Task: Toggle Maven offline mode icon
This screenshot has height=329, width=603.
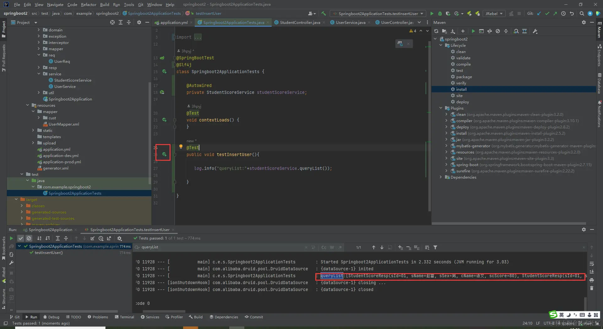Action: (490, 31)
